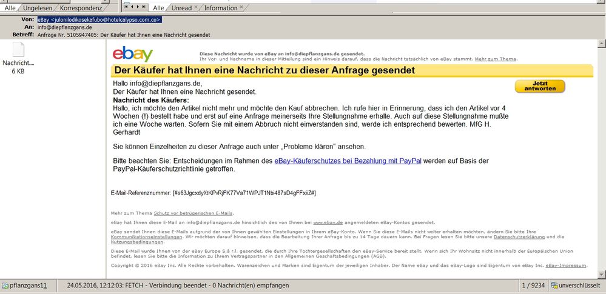606x294 pixels.
Task: Click the FETCH Verbindung beendet status message
Action: click(x=178, y=286)
